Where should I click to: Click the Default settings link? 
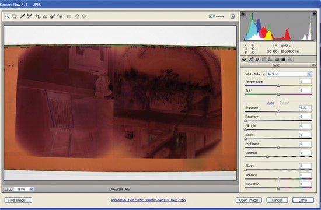284,103
